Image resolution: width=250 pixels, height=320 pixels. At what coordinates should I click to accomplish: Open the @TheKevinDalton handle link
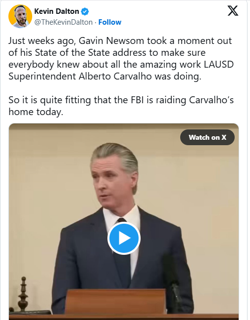coord(63,22)
